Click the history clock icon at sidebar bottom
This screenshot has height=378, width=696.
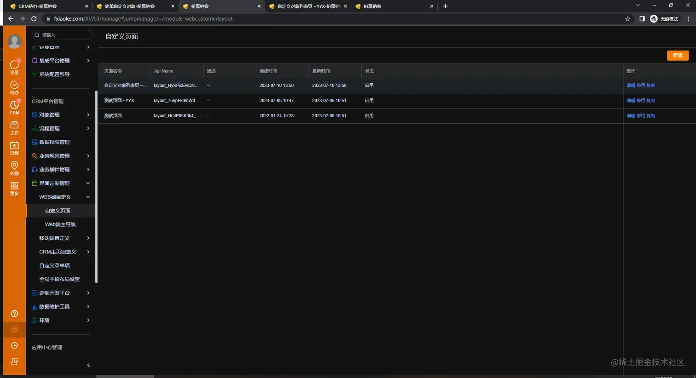point(14,345)
